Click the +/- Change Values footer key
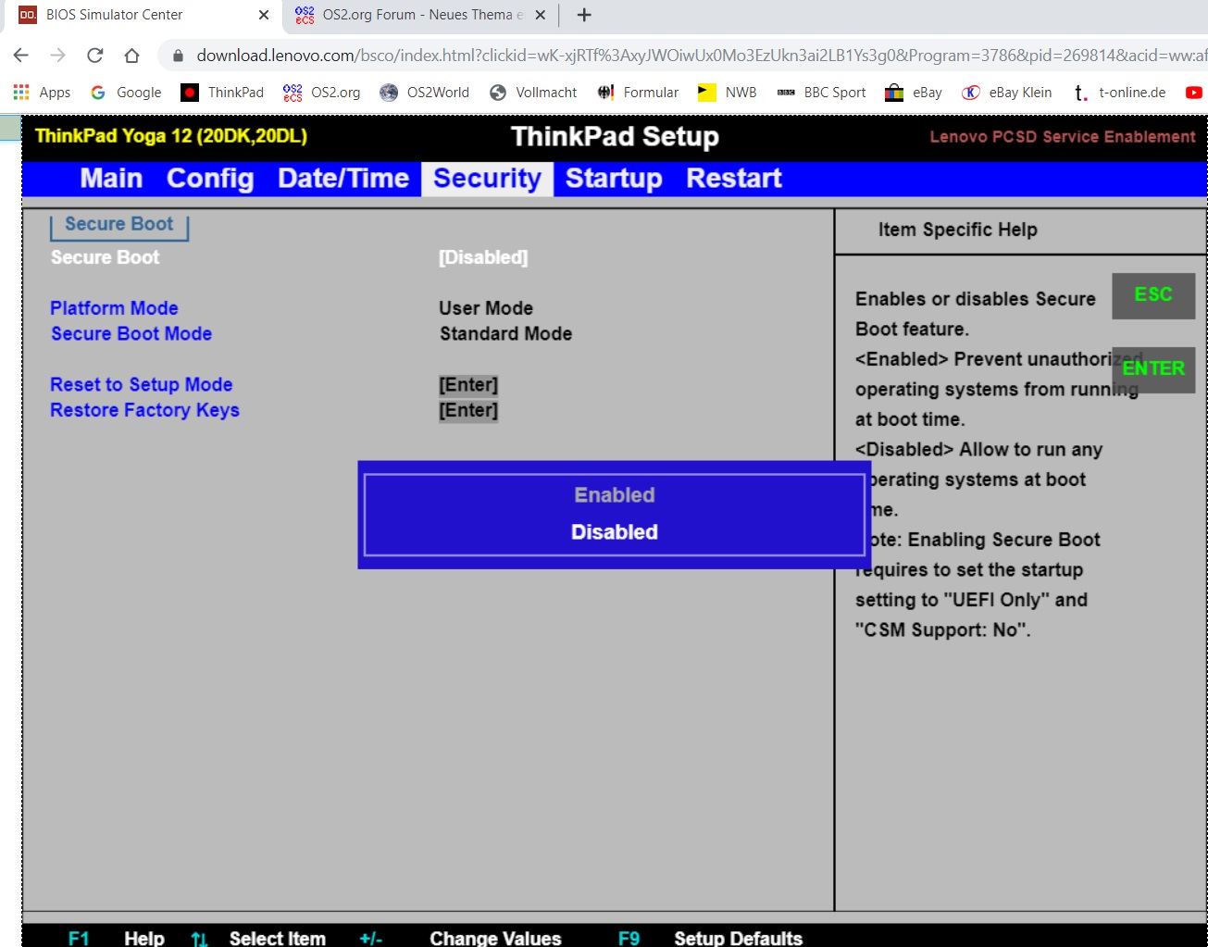Image resolution: width=1208 pixels, height=947 pixels. (x=460, y=938)
